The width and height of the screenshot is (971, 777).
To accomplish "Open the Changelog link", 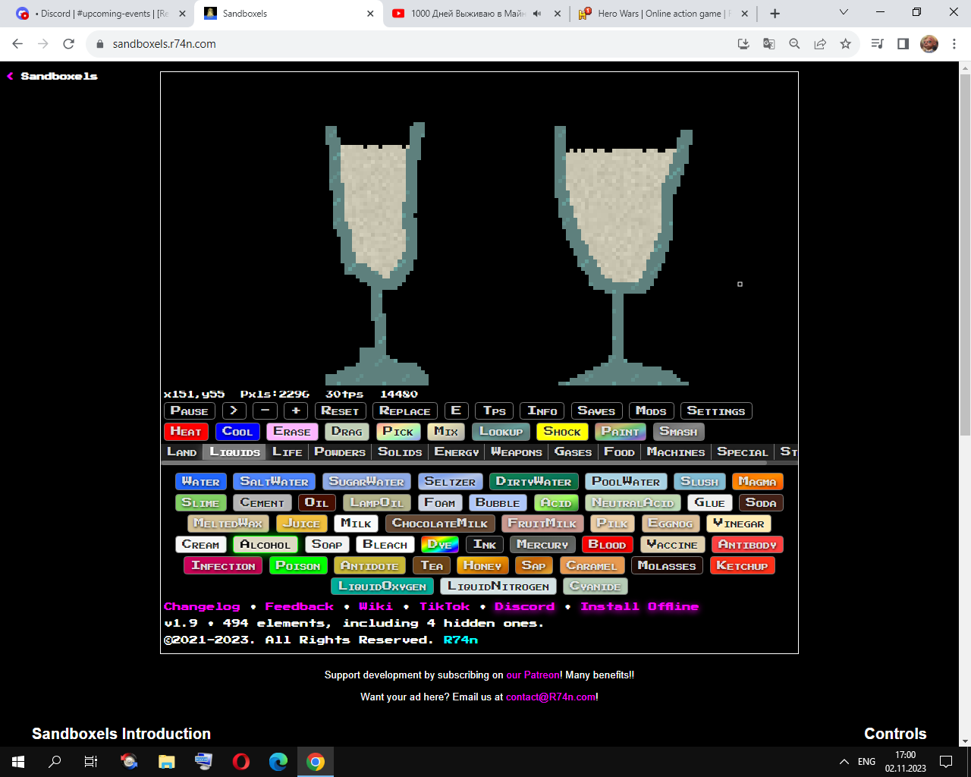I will (x=202, y=606).
